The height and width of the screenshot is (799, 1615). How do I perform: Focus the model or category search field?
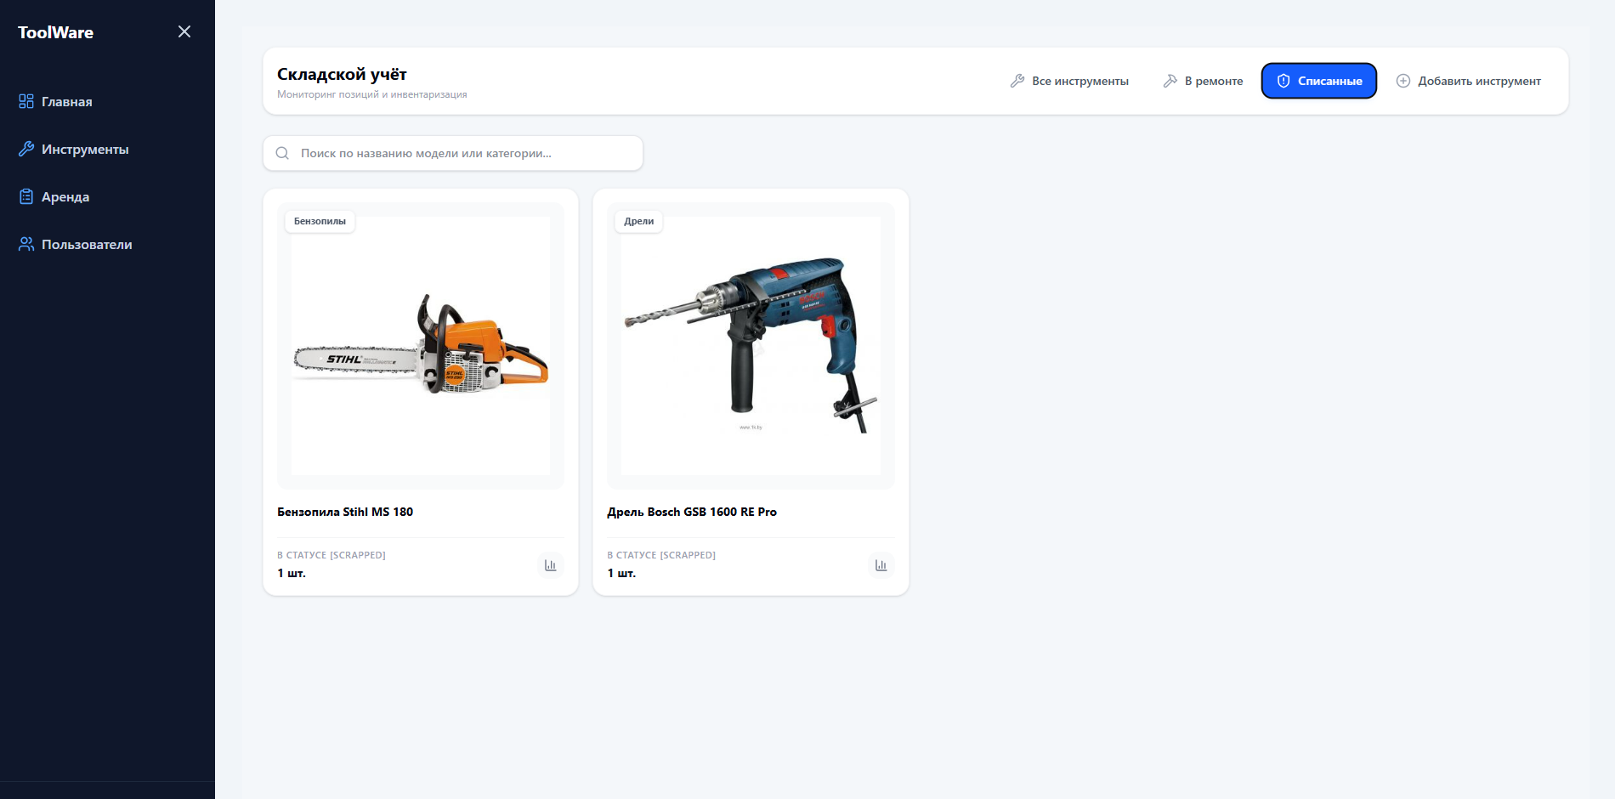tap(453, 153)
